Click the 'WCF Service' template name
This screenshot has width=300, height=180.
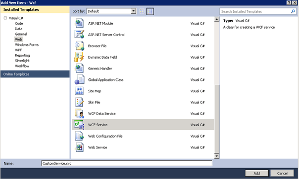98,125
